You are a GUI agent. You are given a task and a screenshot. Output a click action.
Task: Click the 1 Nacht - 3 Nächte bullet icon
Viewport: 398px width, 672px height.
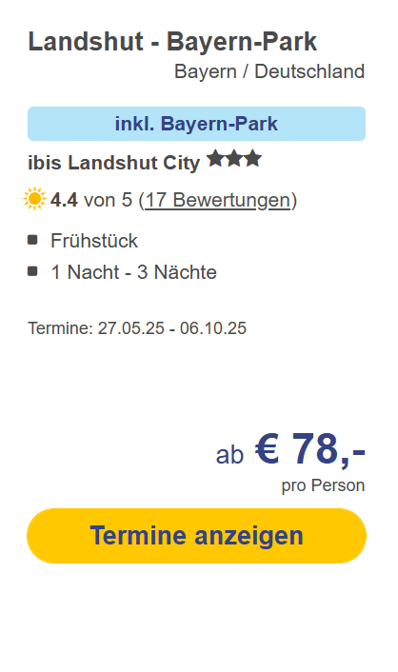32,271
